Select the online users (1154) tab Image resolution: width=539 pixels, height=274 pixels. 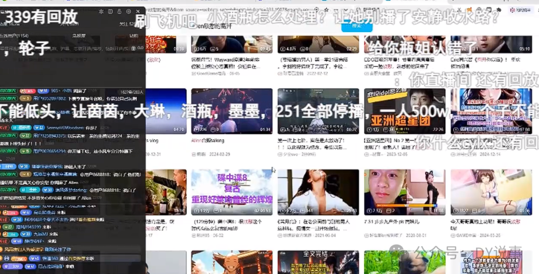(14, 36)
